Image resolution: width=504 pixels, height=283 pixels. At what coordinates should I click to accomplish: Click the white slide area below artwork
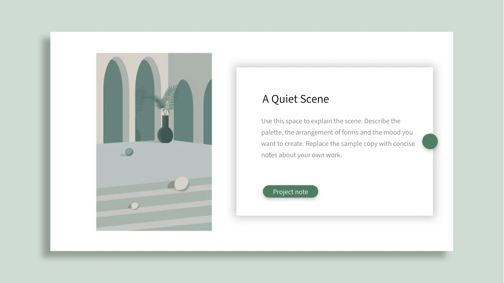[x=154, y=241]
